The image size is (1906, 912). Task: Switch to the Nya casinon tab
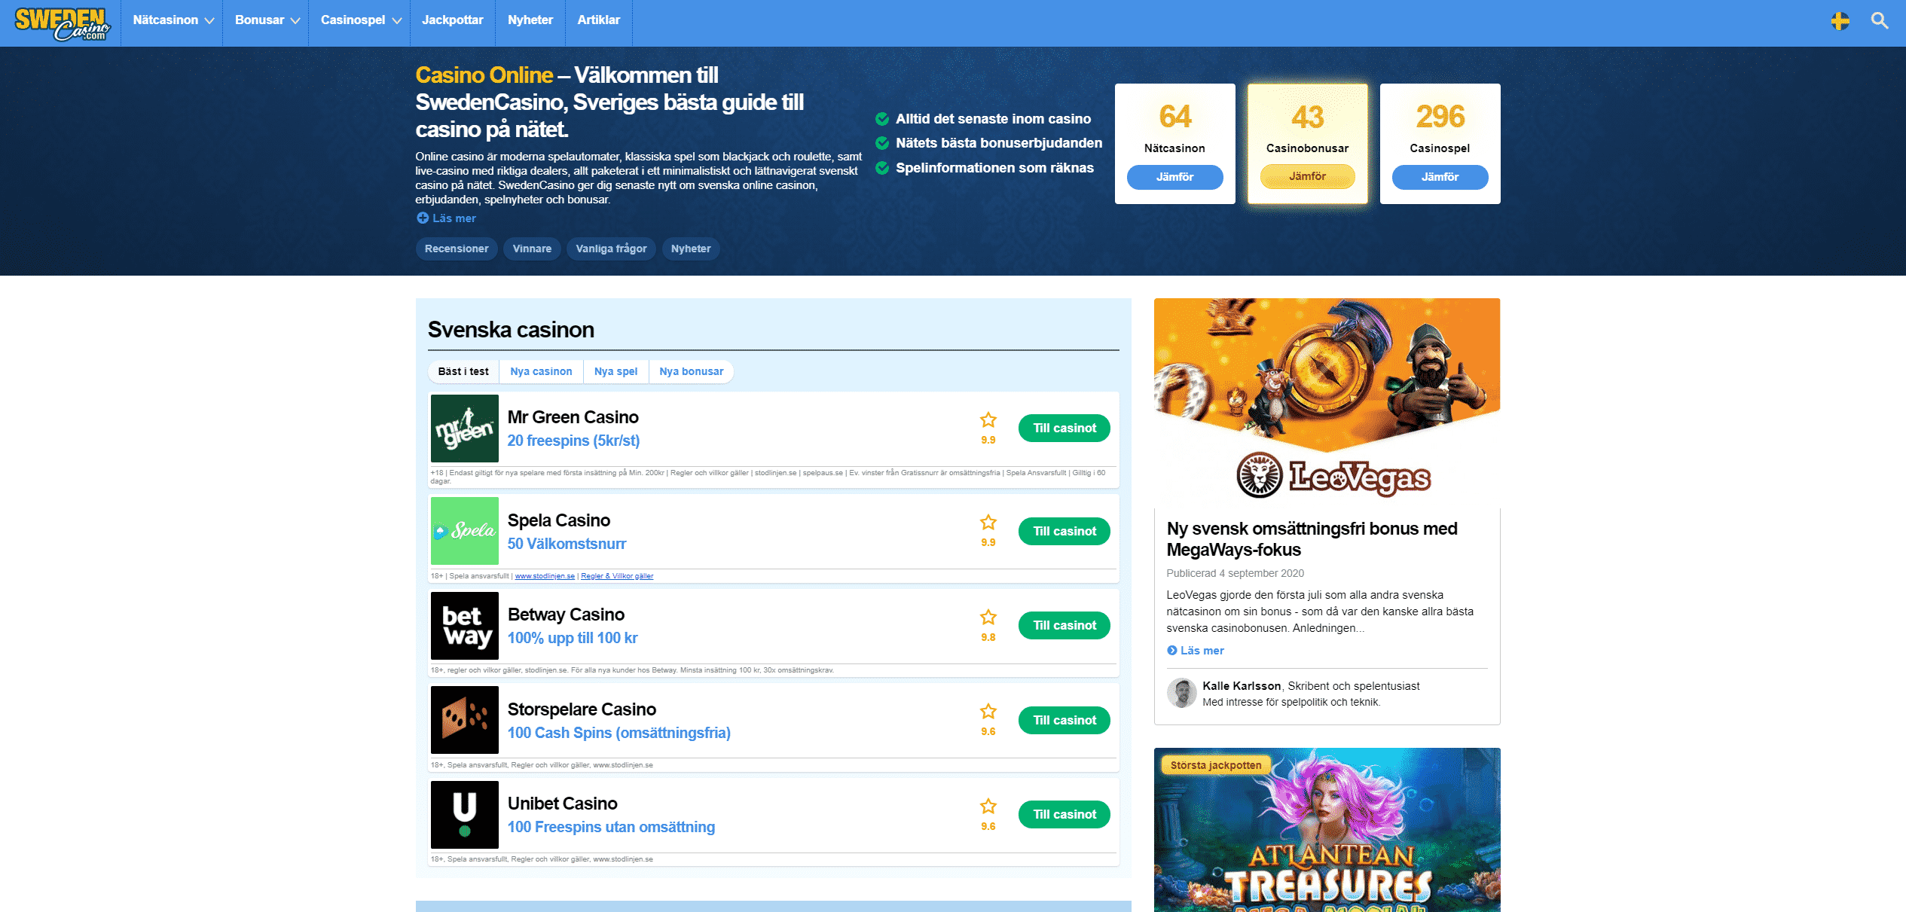[541, 371]
